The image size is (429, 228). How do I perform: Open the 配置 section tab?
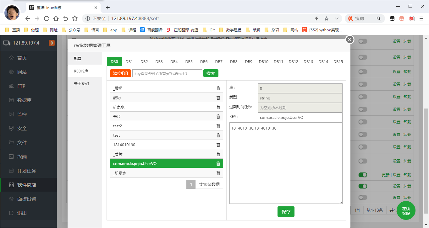78,59
